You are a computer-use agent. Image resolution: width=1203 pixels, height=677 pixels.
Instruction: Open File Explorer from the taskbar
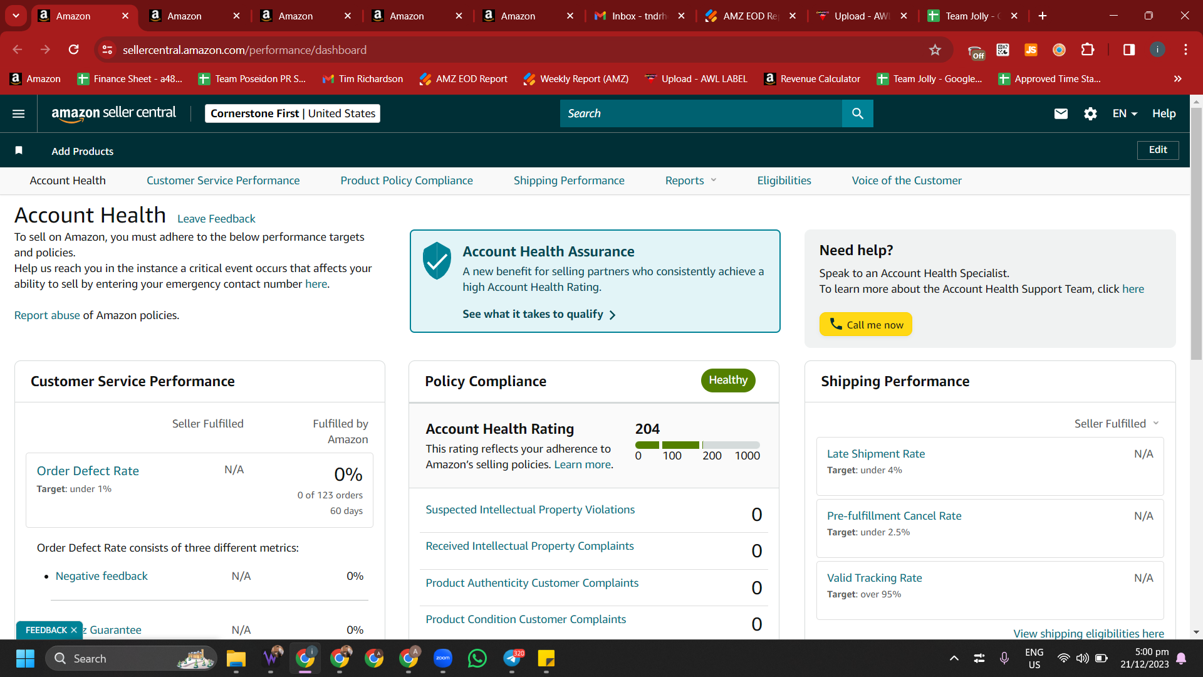(236, 658)
